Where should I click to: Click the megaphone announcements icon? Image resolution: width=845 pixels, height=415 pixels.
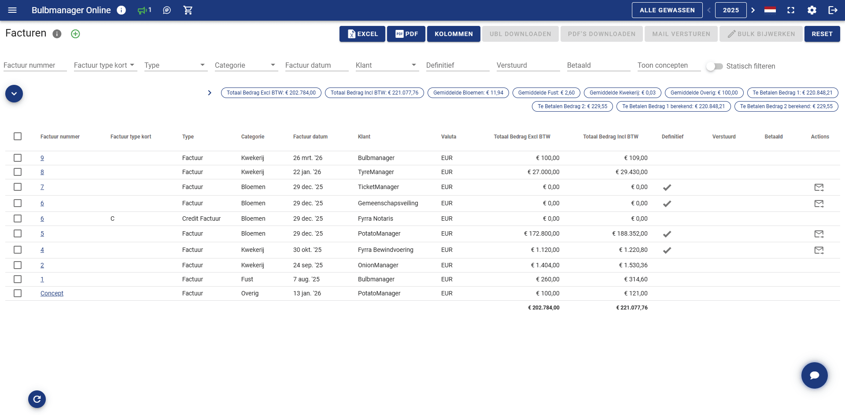click(x=142, y=10)
